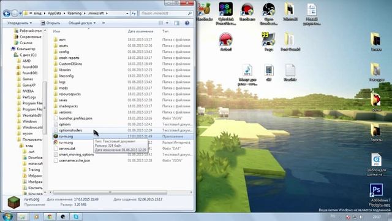Screen dimensions: 392x221
Task: Go back with the Explorer Back arrow
Action: click(7, 14)
